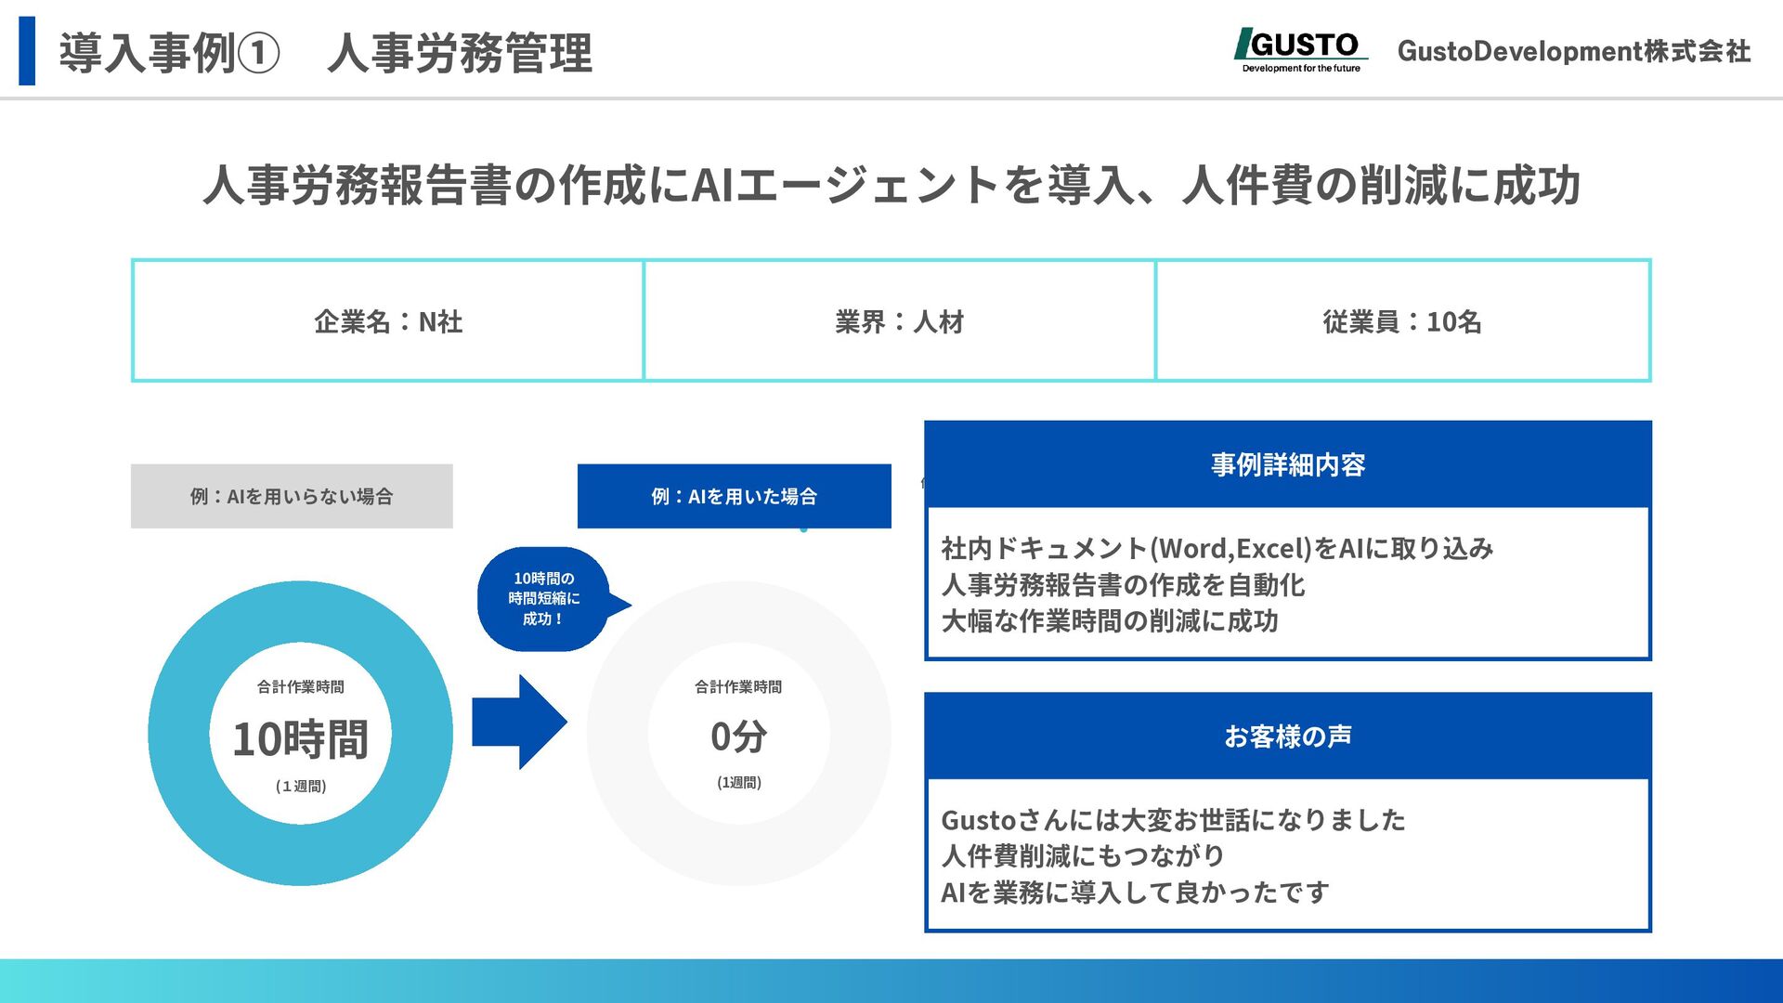The height and width of the screenshot is (1003, 1783).
Task: Click line '社内ドキュメント(Word,Excel)をAIに取り込み'
Action: tap(1217, 549)
